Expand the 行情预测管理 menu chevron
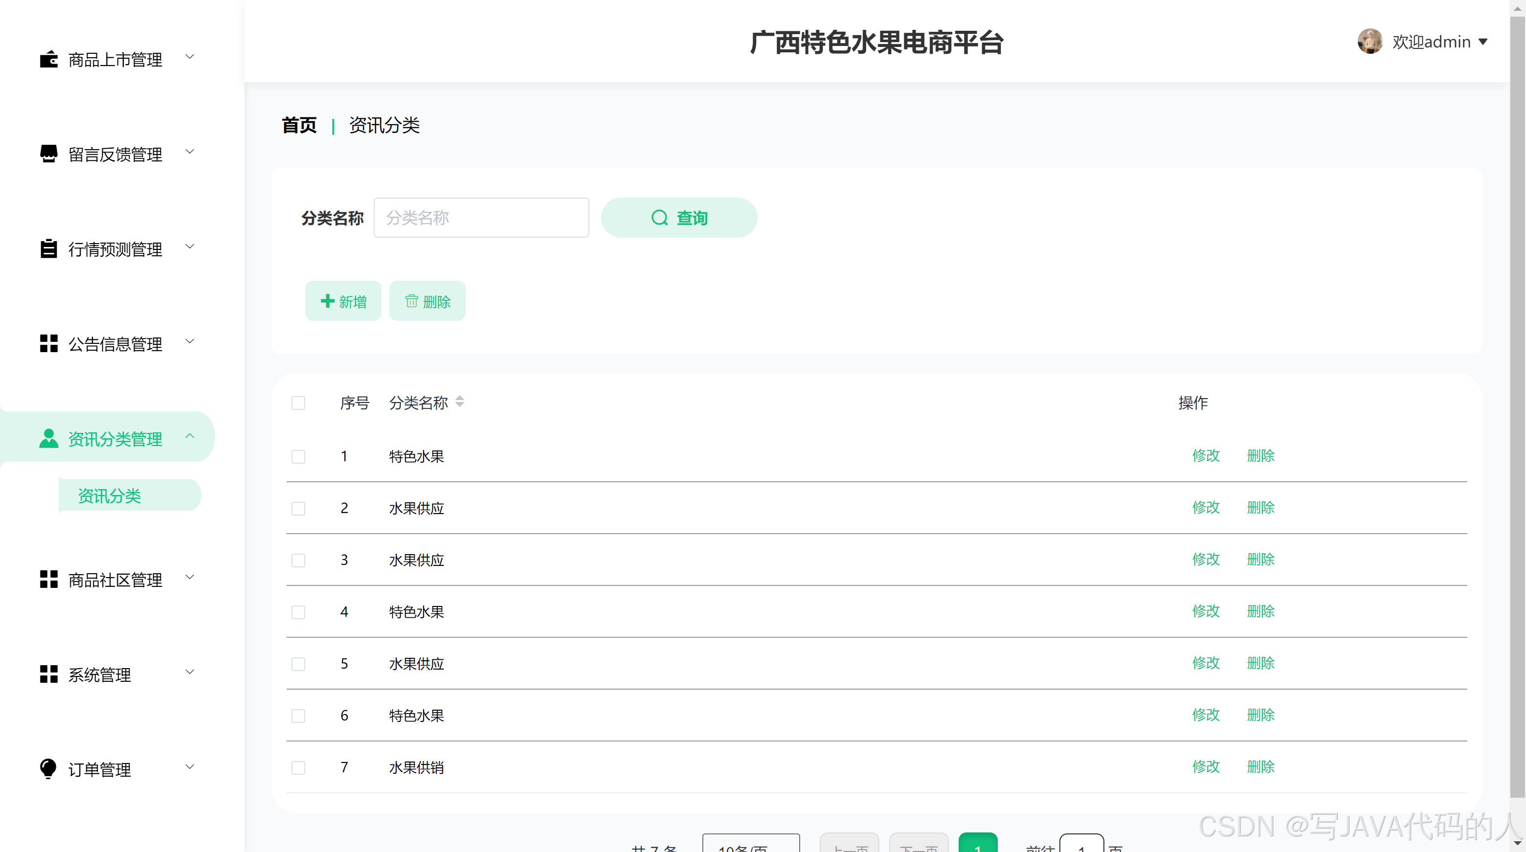Viewport: 1526px width, 852px height. pos(190,247)
